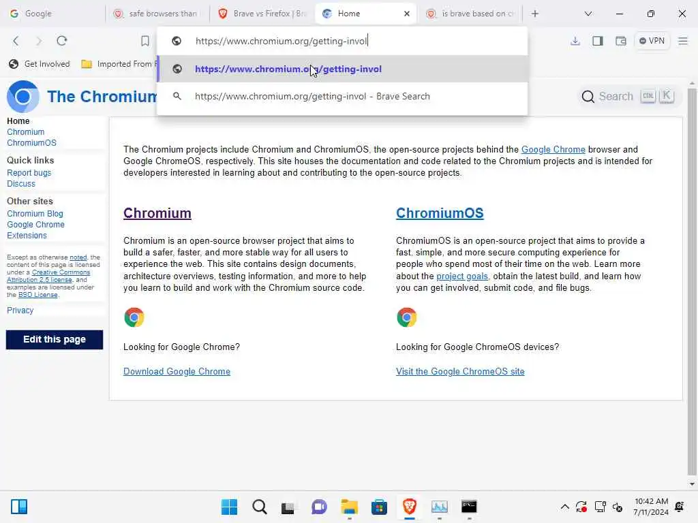
Task: Open the Extensions sidebar link
Action: tap(27, 235)
